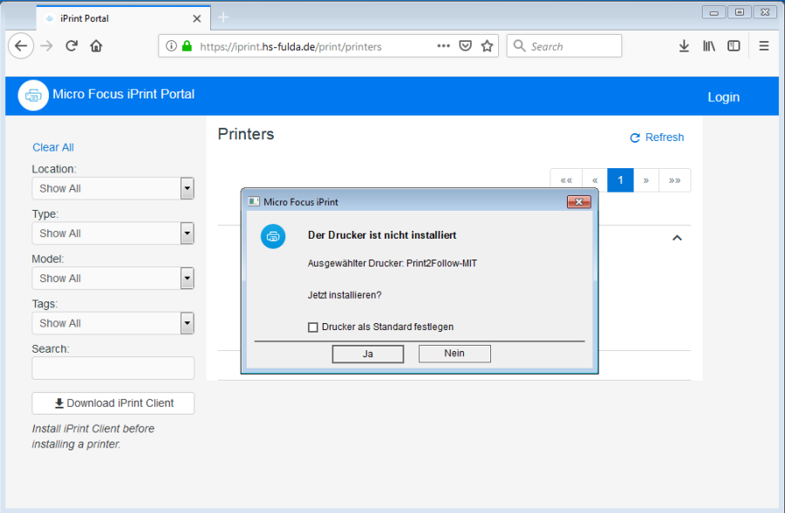Open the page actions ellipsis menu
The height and width of the screenshot is (513, 785).
pyautogui.click(x=443, y=45)
